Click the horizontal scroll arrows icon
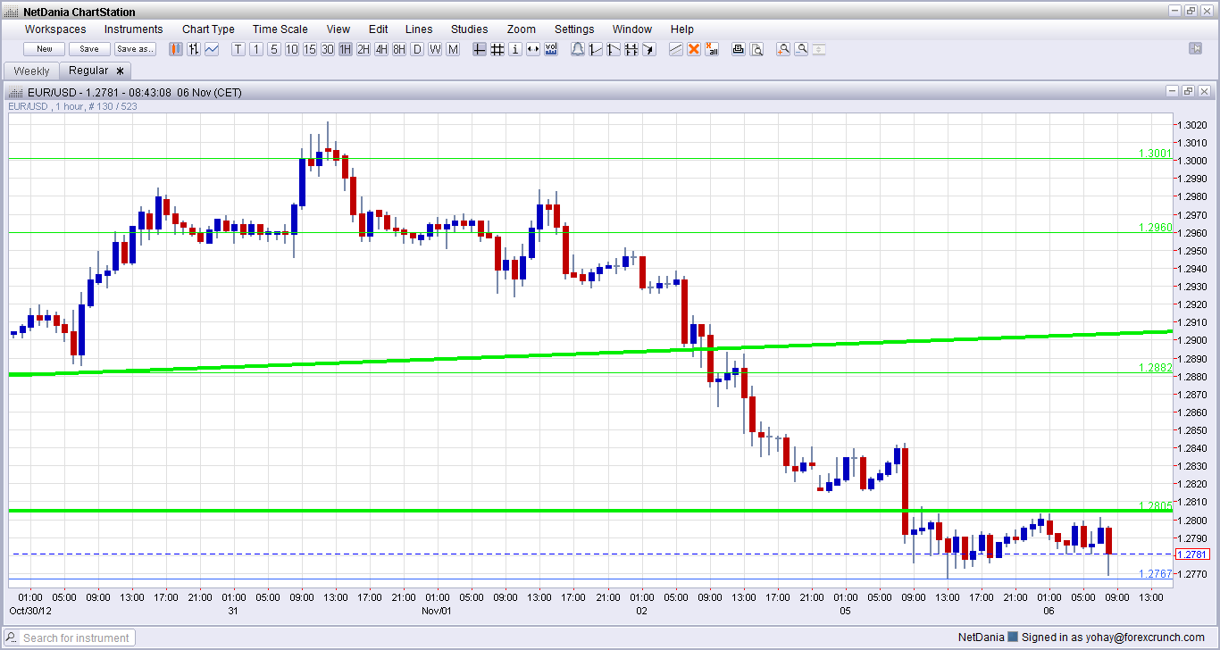 click(532, 49)
